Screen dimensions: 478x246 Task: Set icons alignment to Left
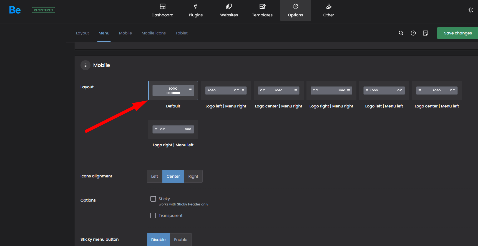(155, 176)
